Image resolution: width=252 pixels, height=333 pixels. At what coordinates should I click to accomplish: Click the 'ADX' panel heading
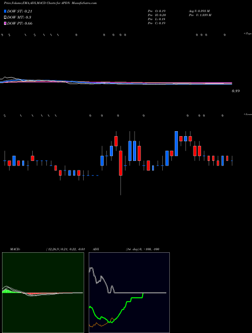(x=96, y=249)
